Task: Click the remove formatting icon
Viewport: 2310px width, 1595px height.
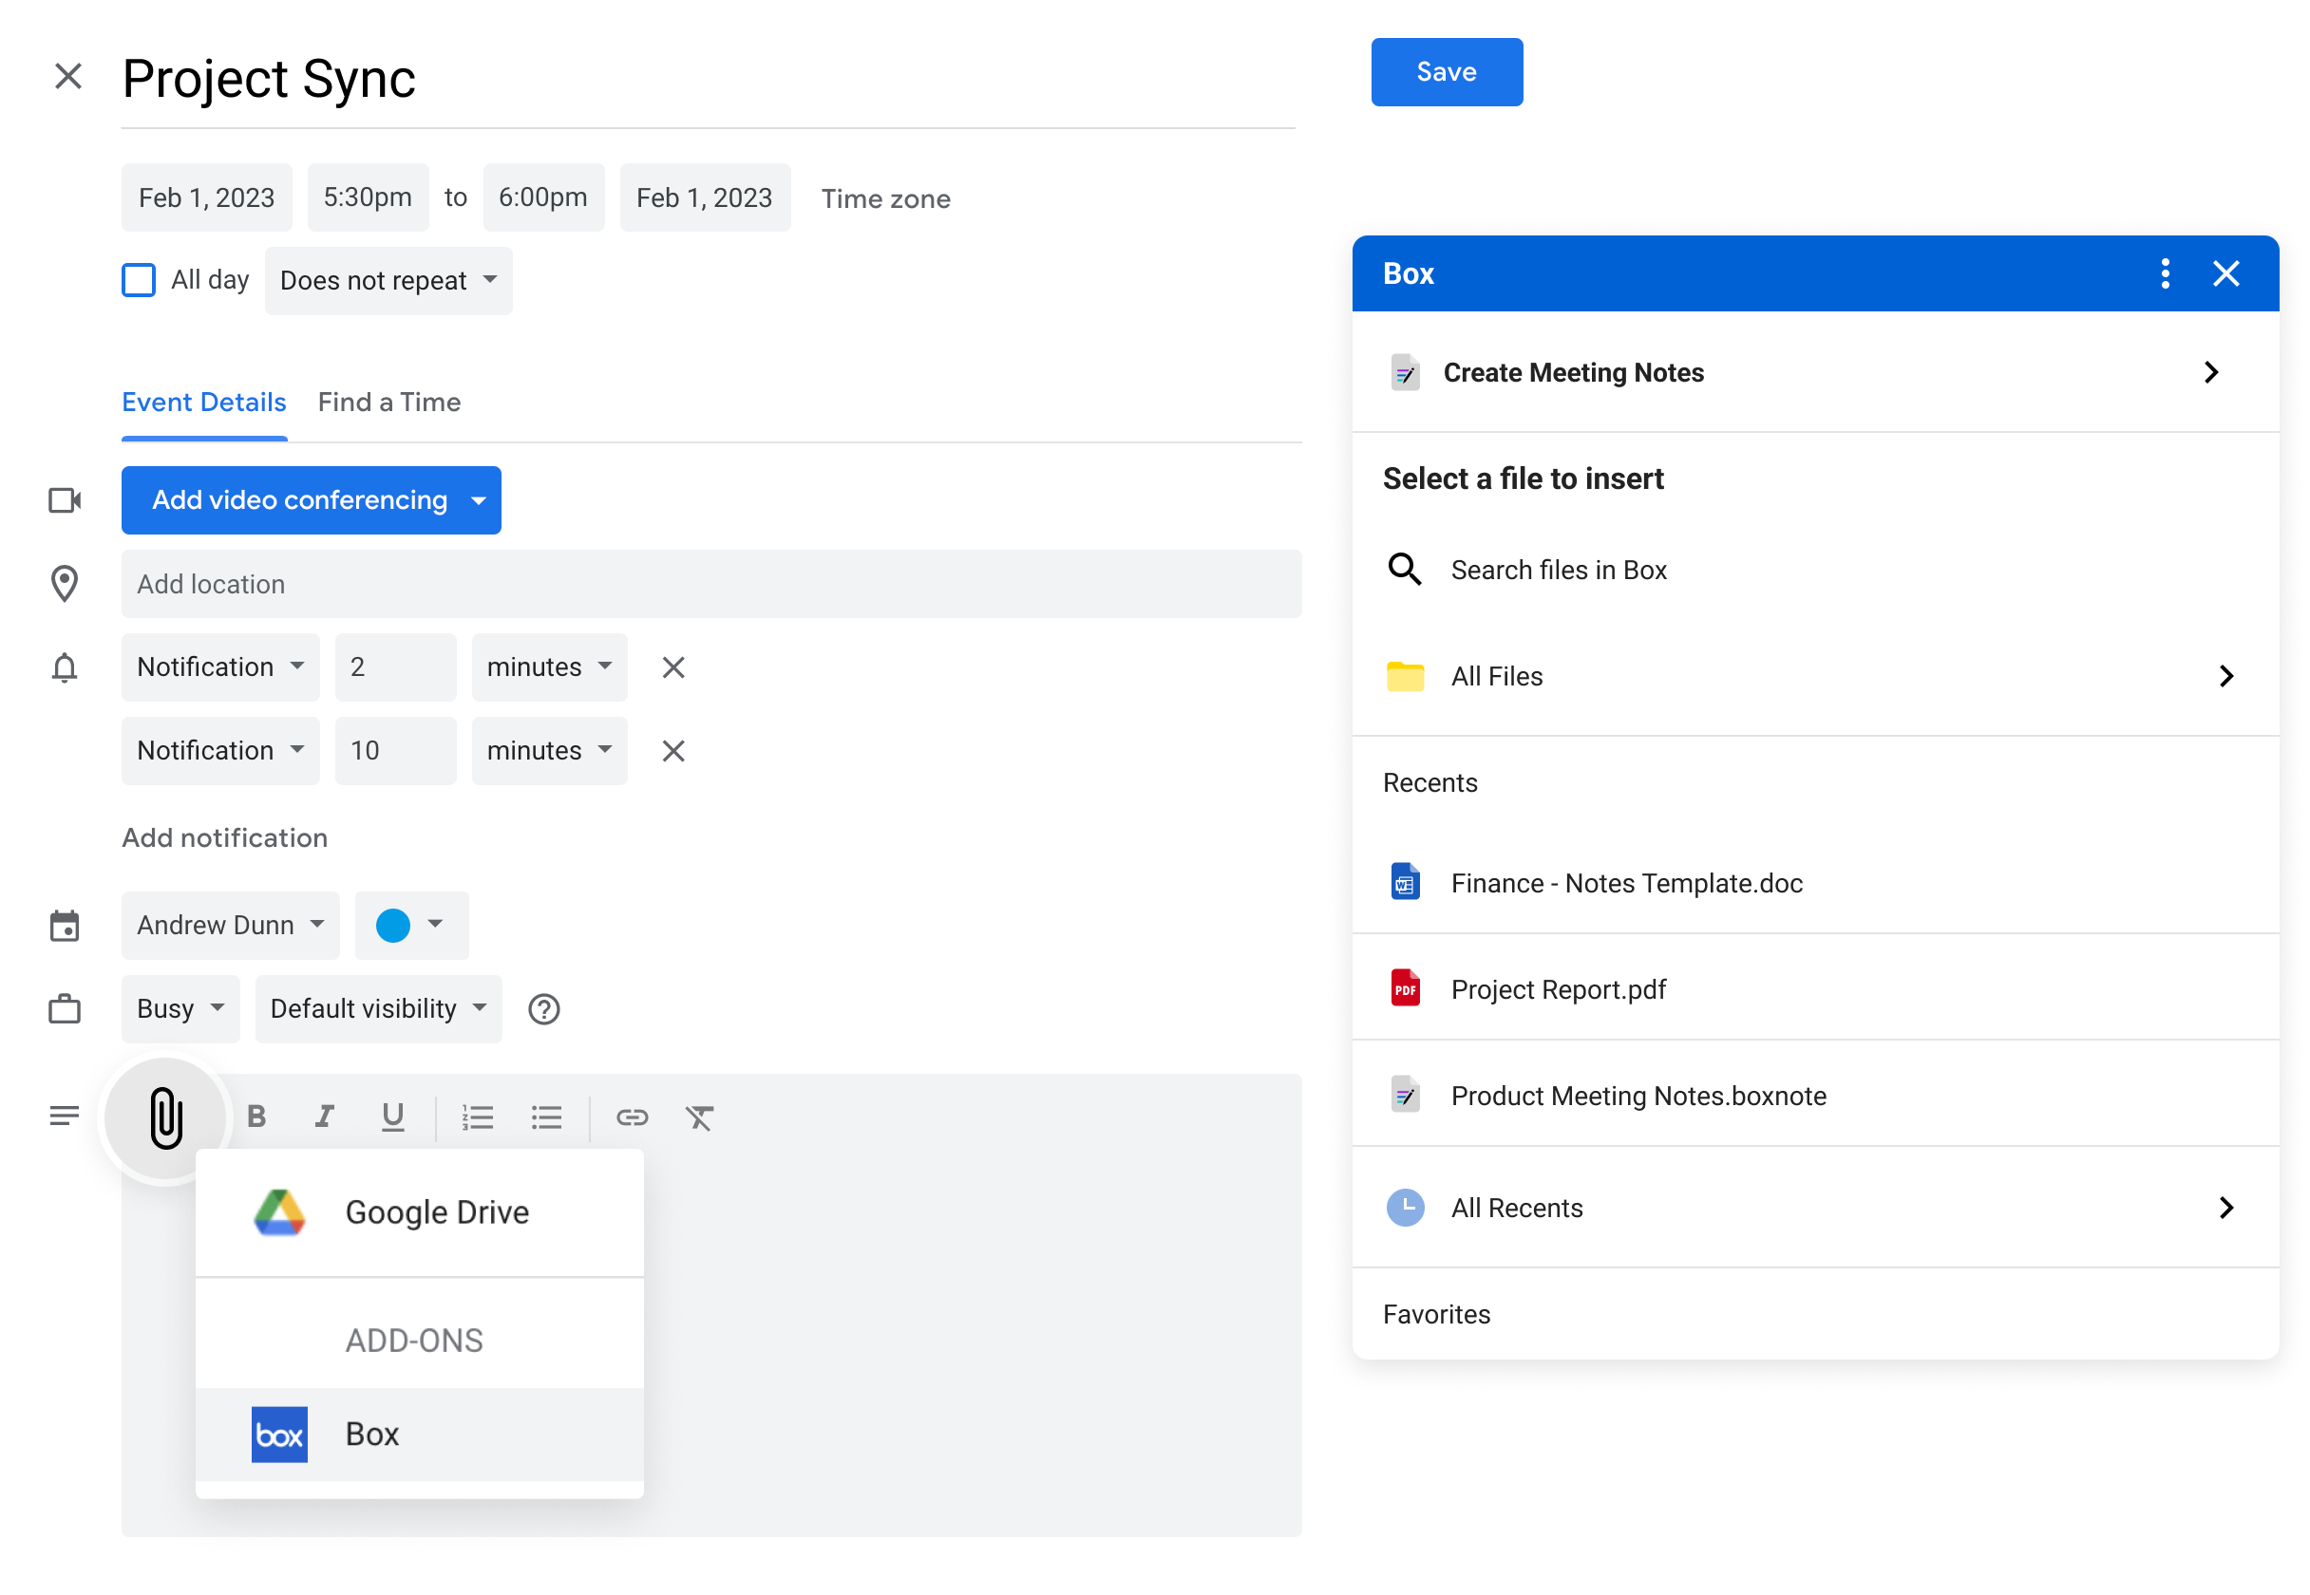Action: [700, 1117]
